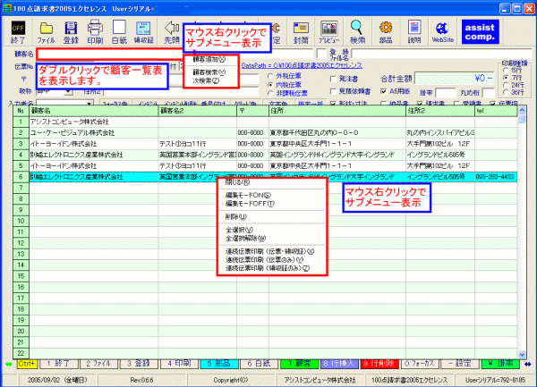The height and width of the screenshot is (387, 537).
Task: Click the DataPath link
Action: 302,65
